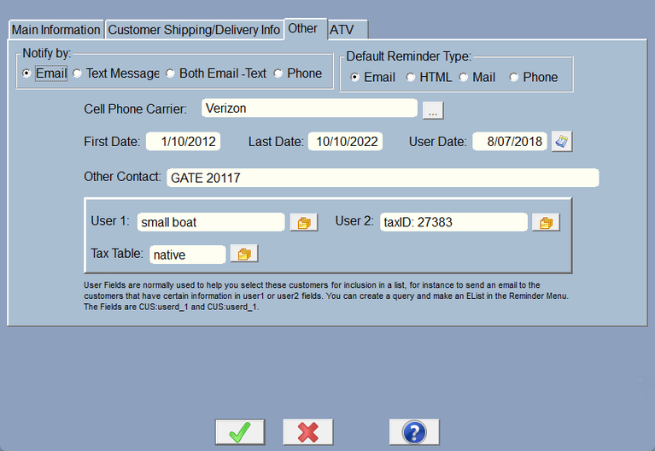Click the User 2 field taxID: 27383
655x451 pixels.
[453, 222]
